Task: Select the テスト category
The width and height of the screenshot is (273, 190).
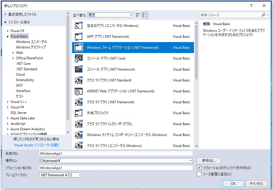Action: pyautogui.click(x=19, y=96)
